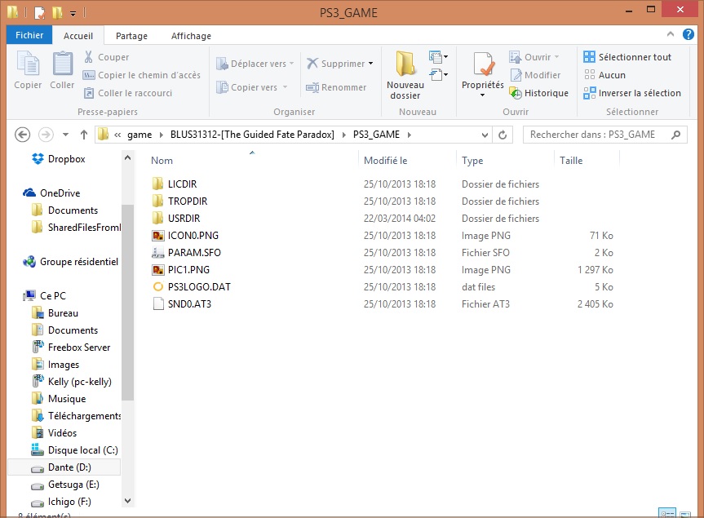This screenshot has width=704, height=518.
Task: Click game in the address breadcrumb
Action: click(139, 135)
